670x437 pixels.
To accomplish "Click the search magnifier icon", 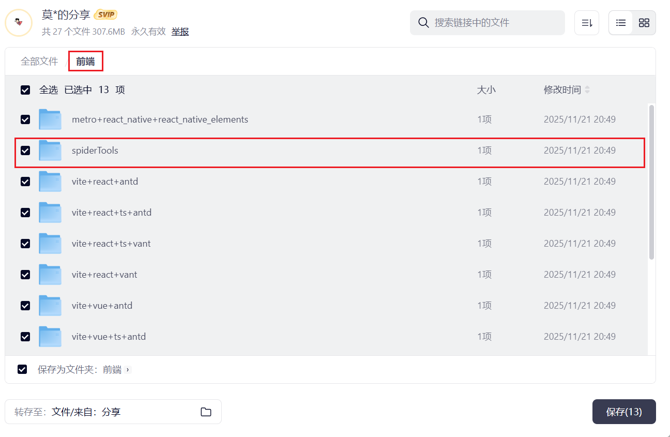I will pos(423,23).
